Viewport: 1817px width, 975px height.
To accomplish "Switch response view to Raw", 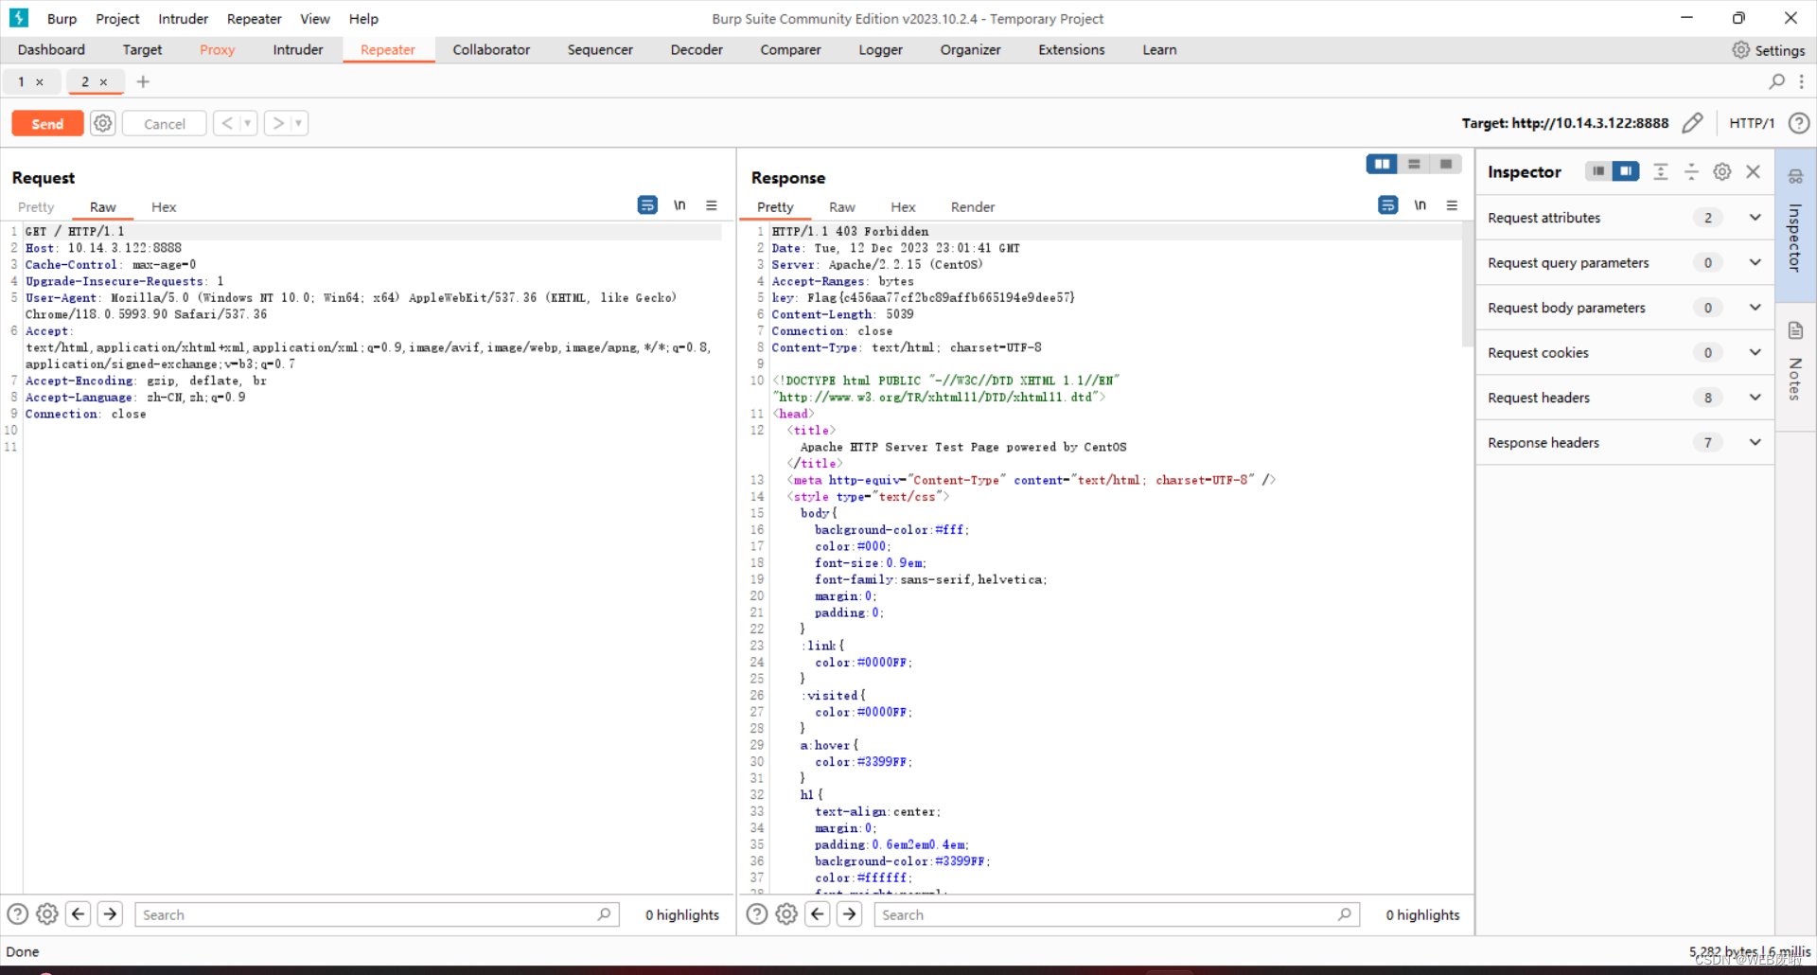I will point(841,207).
